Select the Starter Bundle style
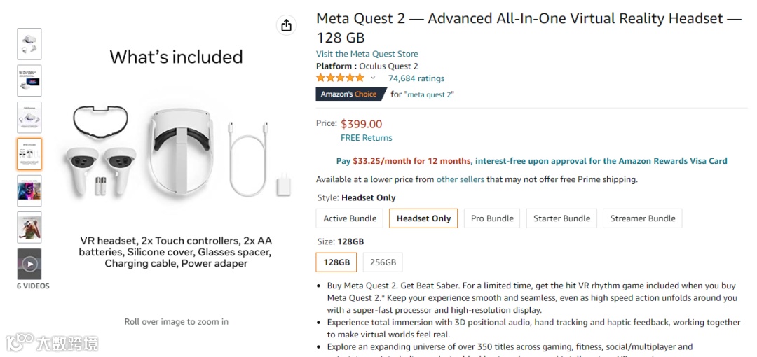This screenshot has width=757, height=357. [561, 218]
